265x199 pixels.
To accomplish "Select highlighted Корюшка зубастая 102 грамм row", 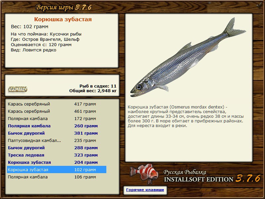I will tap(57, 169).
